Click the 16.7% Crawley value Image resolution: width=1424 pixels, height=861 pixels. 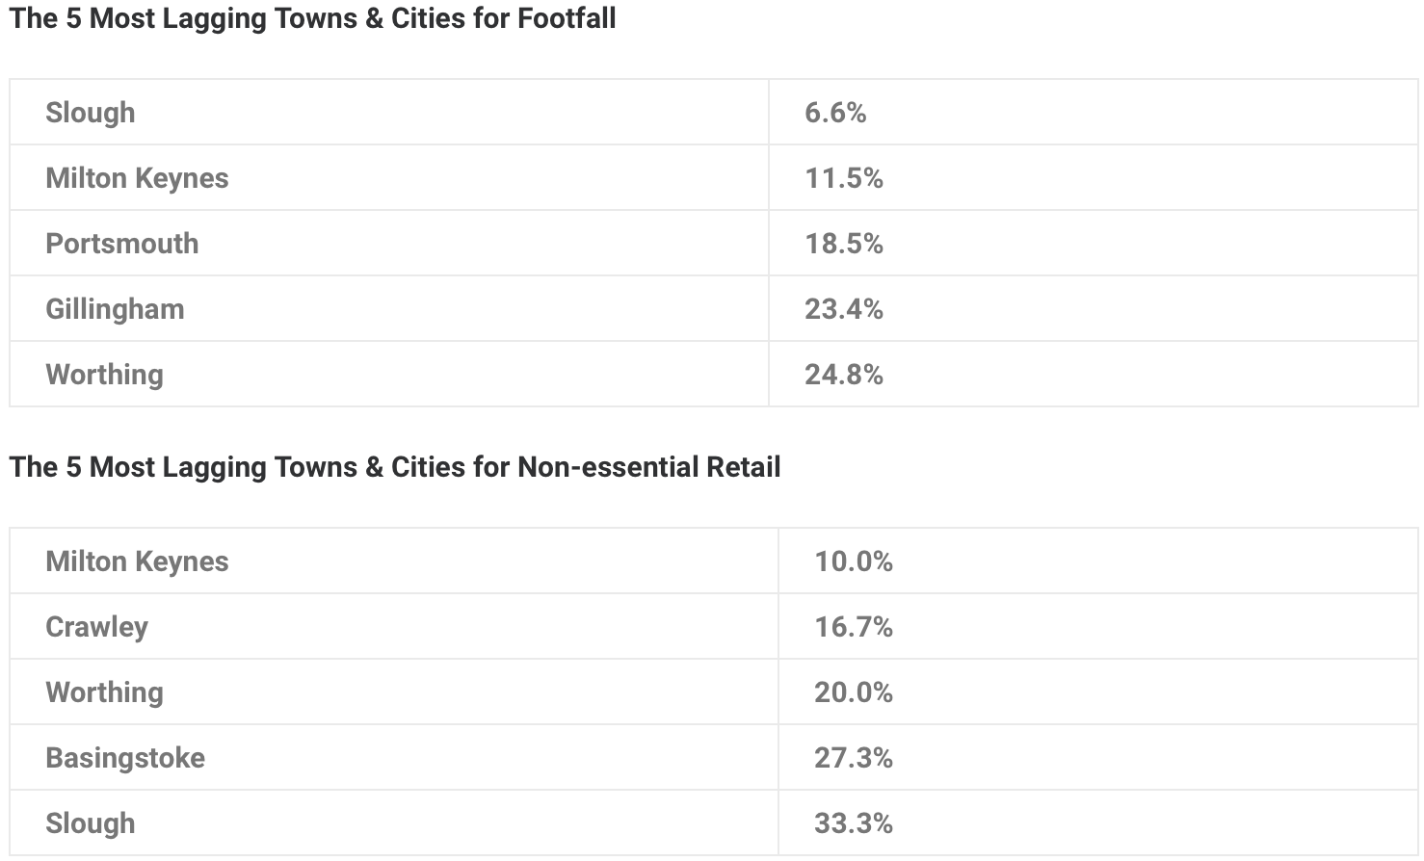pyautogui.click(x=854, y=627)
